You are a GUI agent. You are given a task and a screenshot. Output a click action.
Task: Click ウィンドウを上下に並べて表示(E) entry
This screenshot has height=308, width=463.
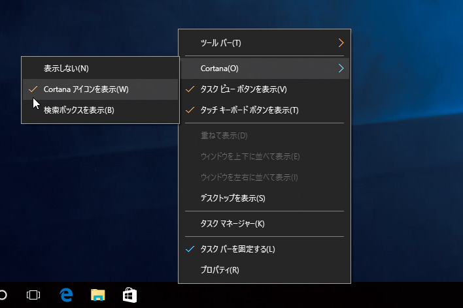(x=265, y=157)
